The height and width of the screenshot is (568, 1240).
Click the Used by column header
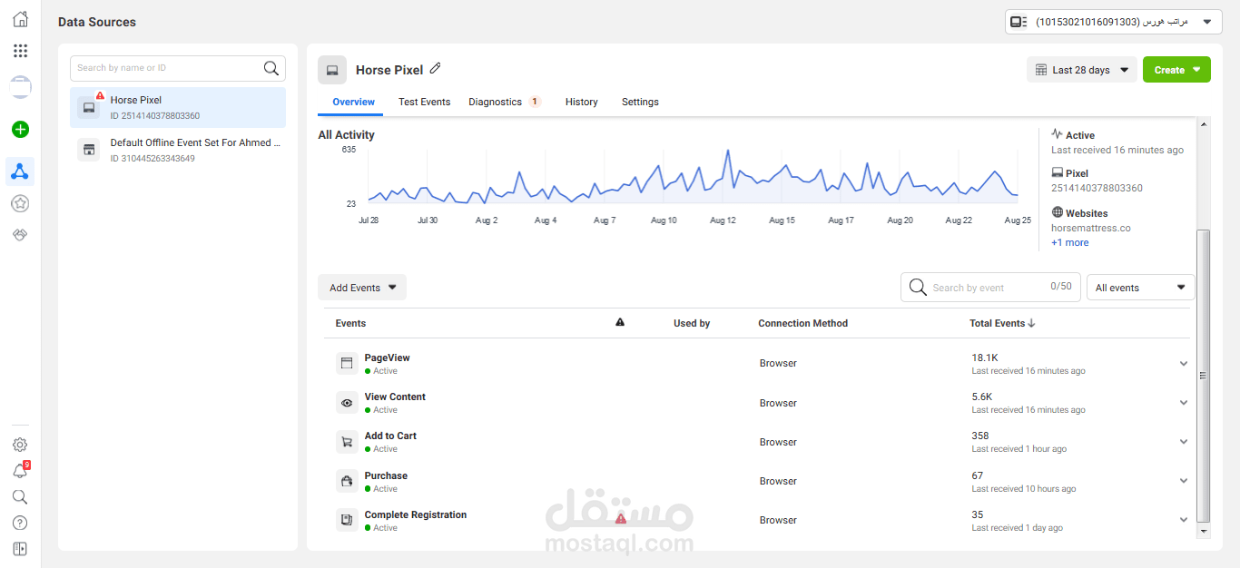(x=692, y=323)
